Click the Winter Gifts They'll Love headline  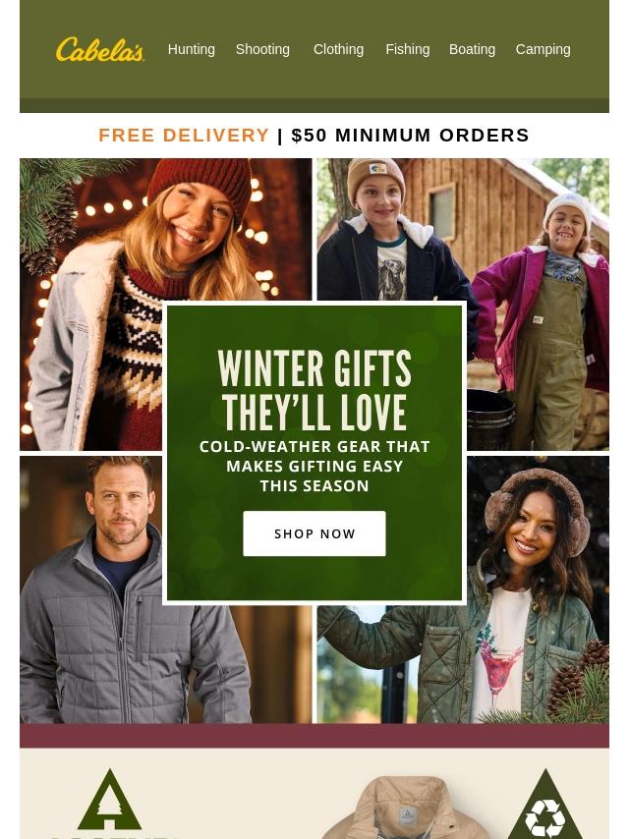(314, 391)
